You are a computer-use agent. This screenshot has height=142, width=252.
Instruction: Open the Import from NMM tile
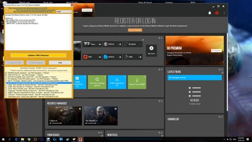click(137, 82)
